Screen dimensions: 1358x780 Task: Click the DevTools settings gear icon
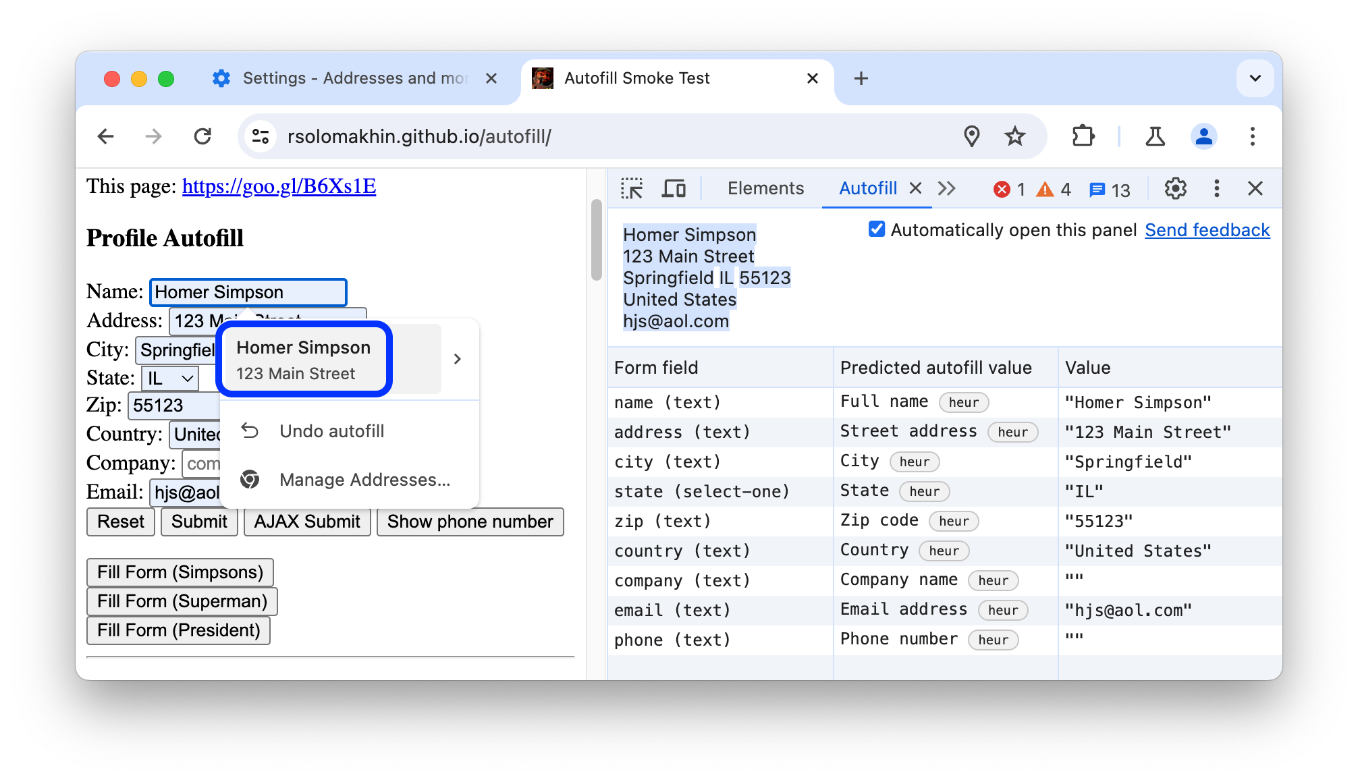coord(1175,188)
